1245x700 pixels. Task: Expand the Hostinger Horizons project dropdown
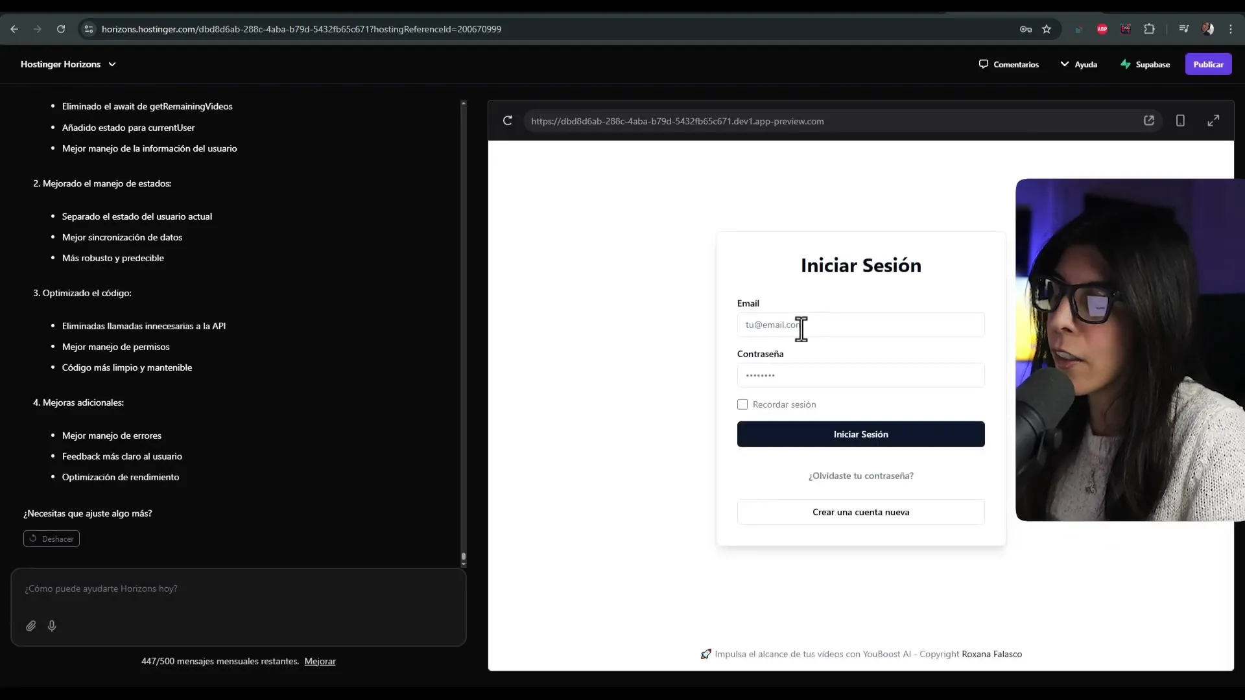(x=68, y=64)
